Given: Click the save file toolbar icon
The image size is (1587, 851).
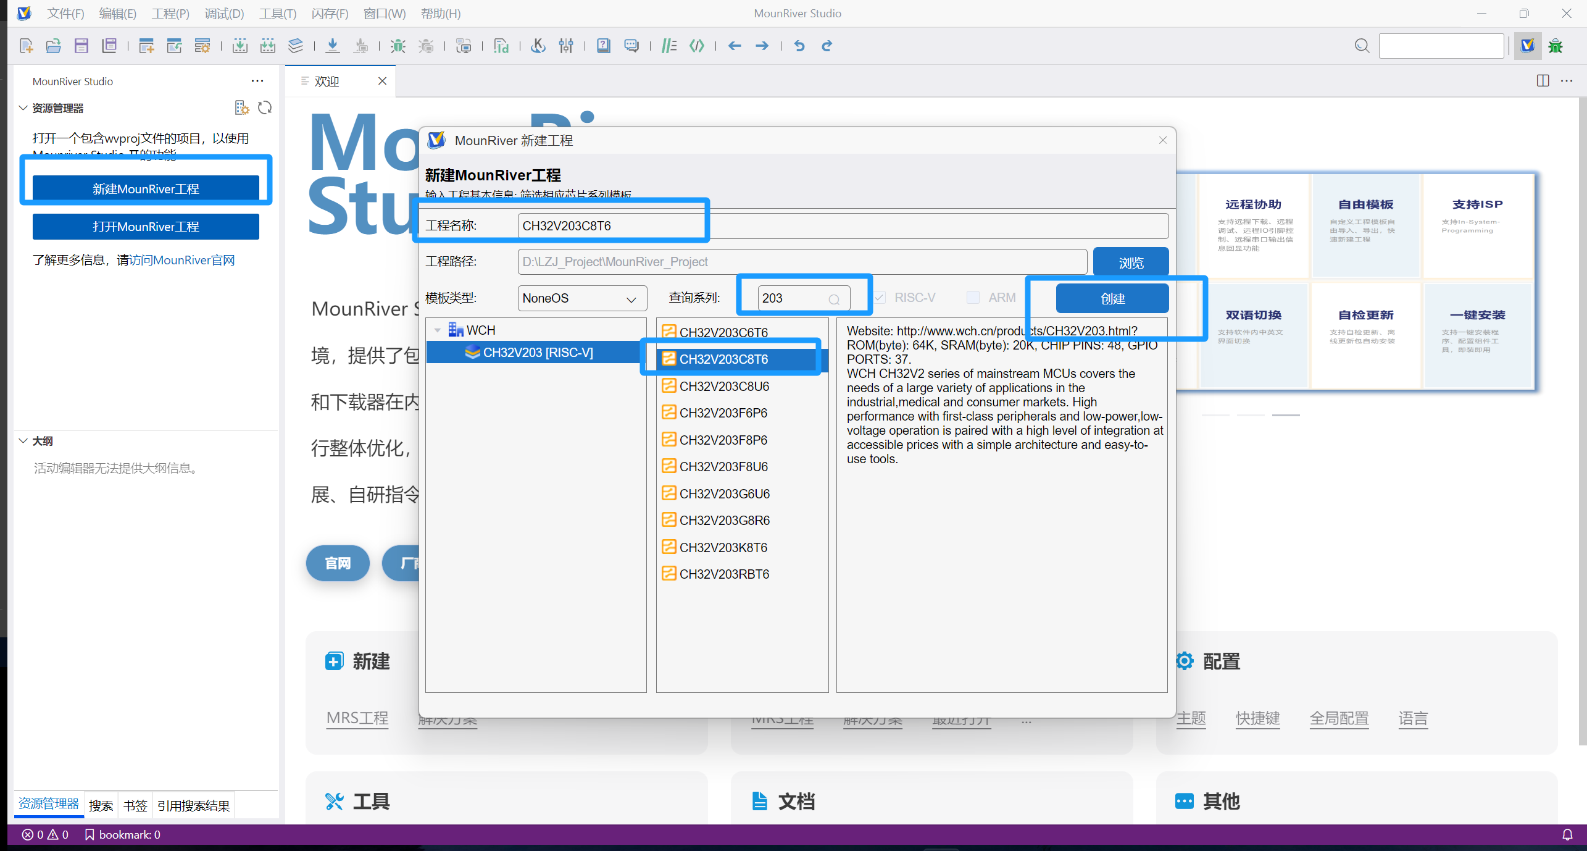Looking at the screenshot, I should 81,46.
